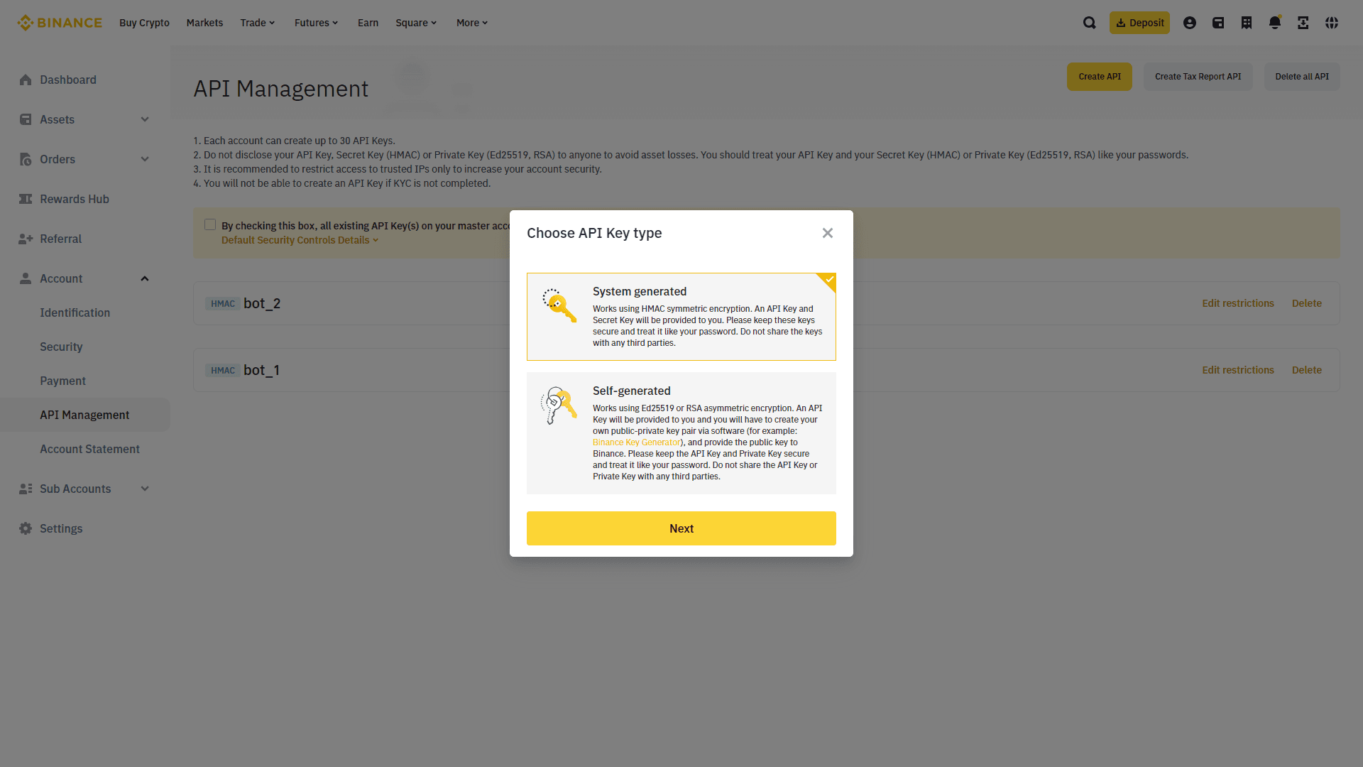Expand the Orders sidebar chevron
The width and height of the screenshot is (1363, 767).
pos(145,159)
